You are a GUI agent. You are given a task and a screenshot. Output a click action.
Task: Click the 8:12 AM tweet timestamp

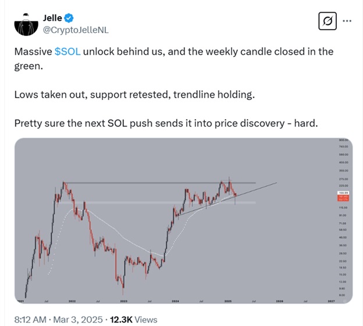point(30,319)
